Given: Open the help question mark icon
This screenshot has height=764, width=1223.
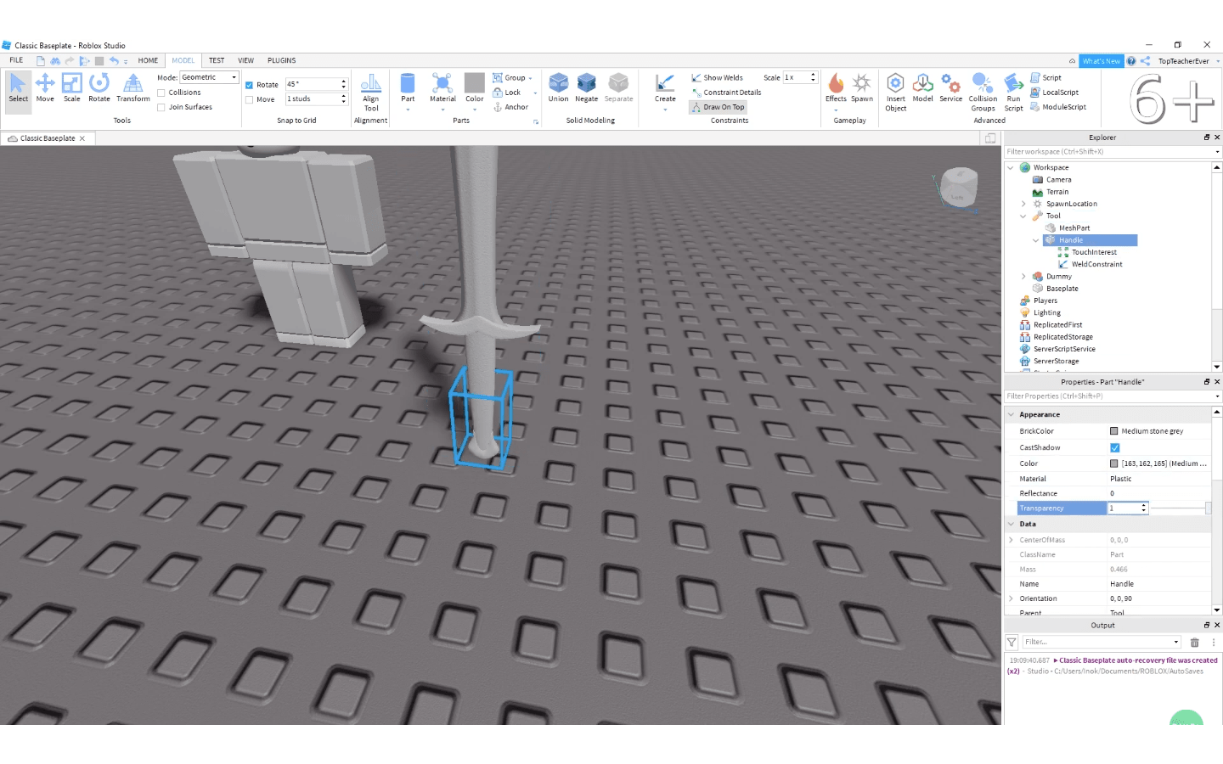Looking at the screenshot, I should click(1131, 61).
